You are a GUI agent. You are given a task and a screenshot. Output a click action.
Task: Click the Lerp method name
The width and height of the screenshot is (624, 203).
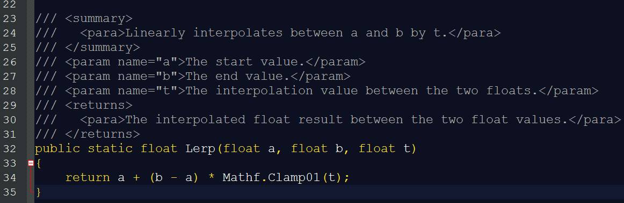click(200, 149)
